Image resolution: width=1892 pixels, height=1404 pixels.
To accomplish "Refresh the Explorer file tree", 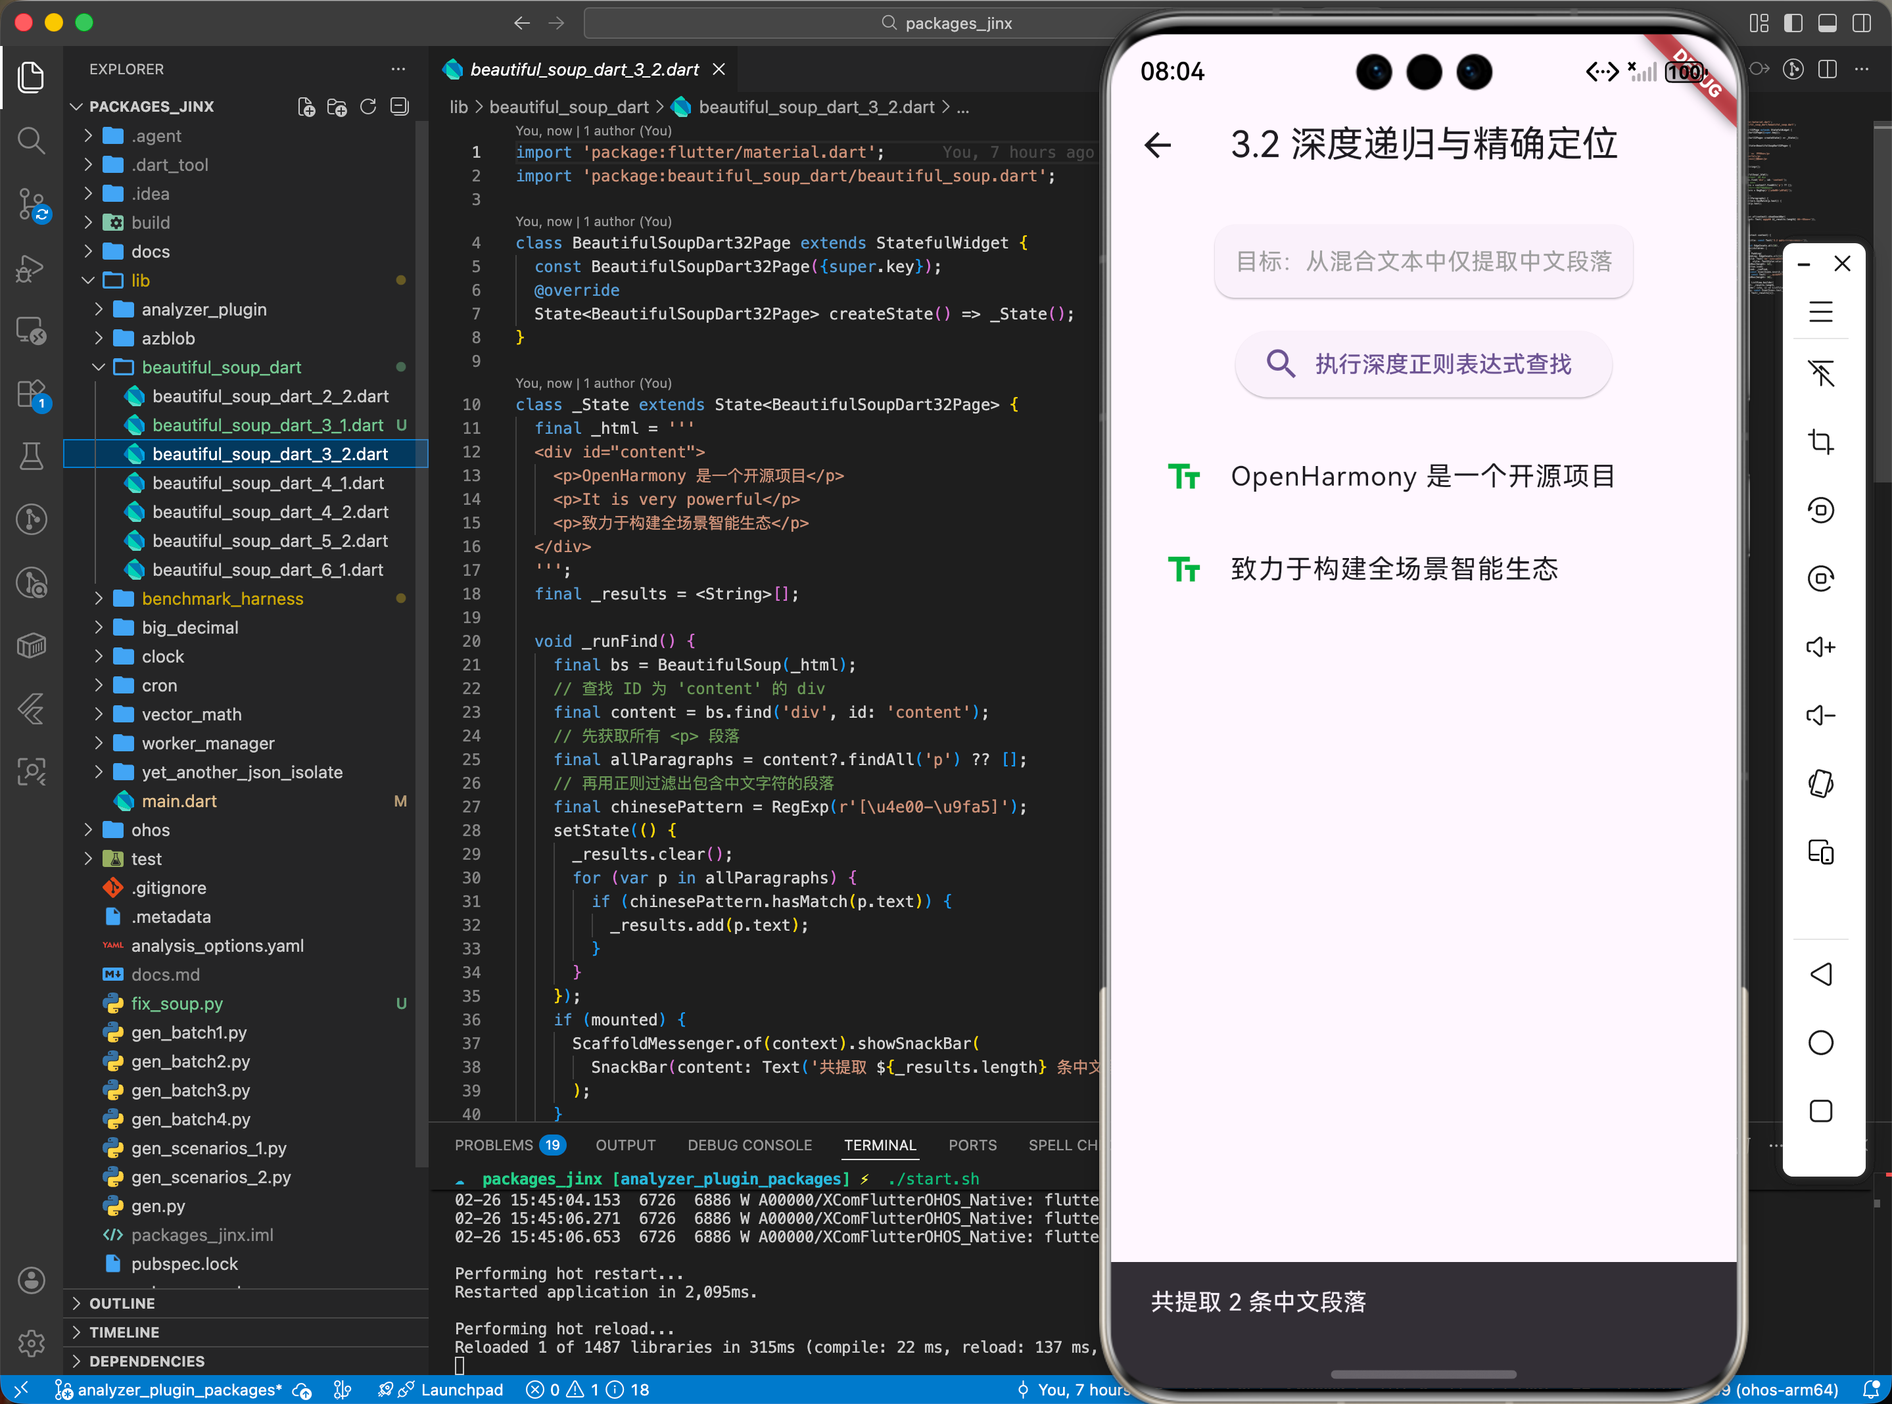I will tap(368, 107).
